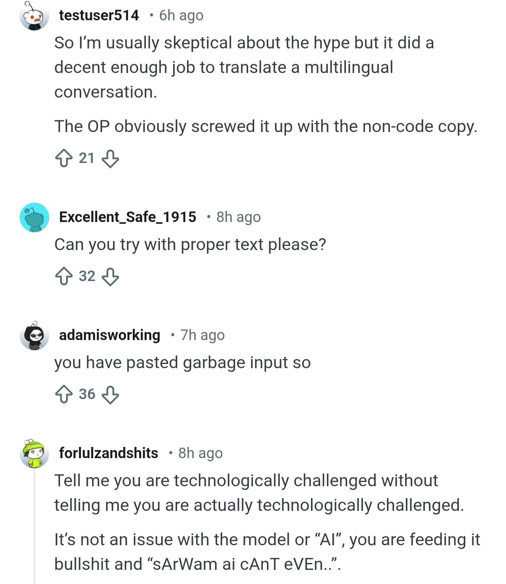Tap the '6h ago' timestamp
The width and height of the screenshot is (506, 584).
(x=181, y=15)
